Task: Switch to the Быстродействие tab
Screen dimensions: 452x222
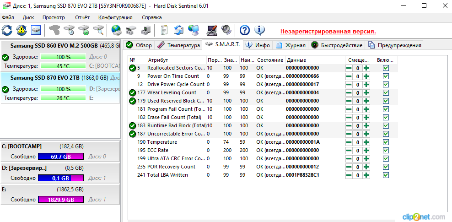Action: pyautogui.click(x=337, y=45)
